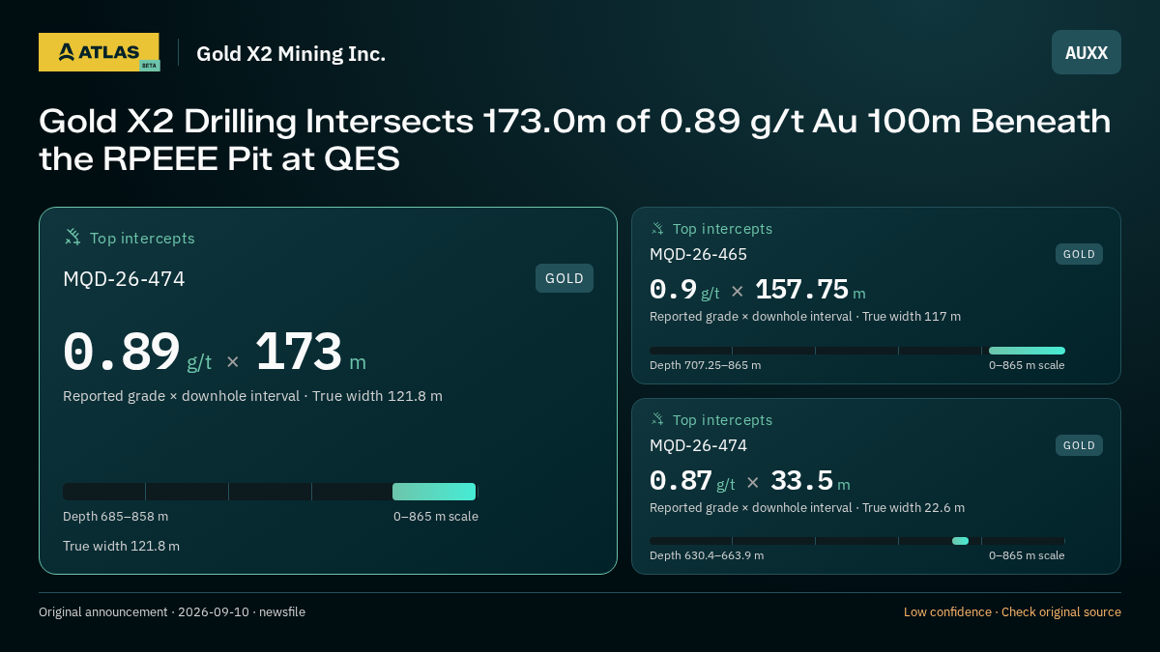
Task: Click the depth bar highlight for 630.4–663.9 m
Action: coord(960,541)
